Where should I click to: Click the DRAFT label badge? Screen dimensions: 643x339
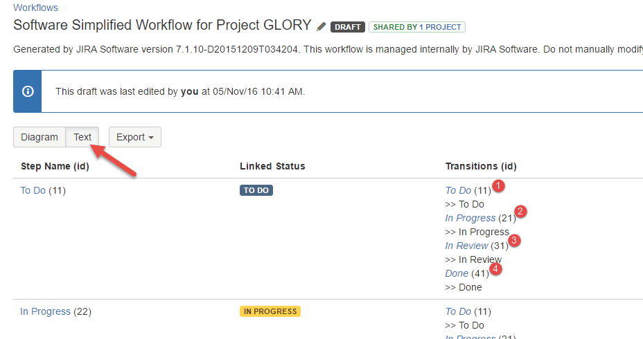348,27
